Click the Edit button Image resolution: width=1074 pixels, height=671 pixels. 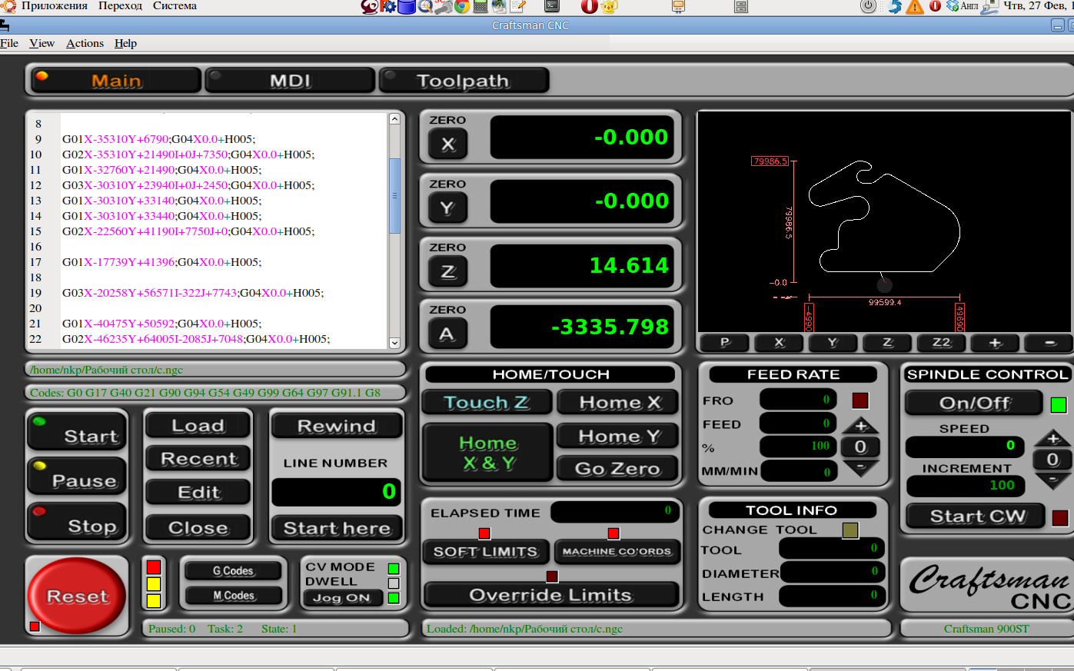coord(198,493)
